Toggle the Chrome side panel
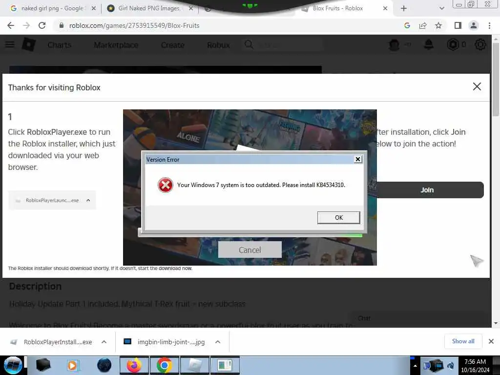Viewport: 500px width, 375px height. point(458,25)
